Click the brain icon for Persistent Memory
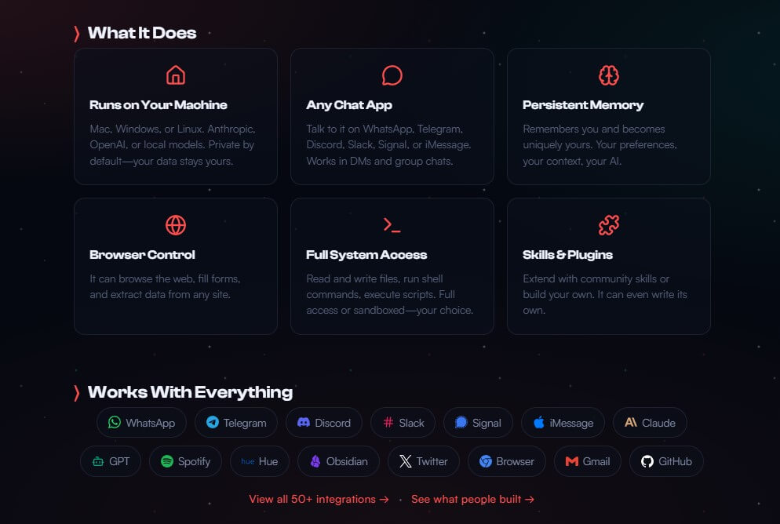The width and height of the screenshot is (780, 524). click(608, 75)
